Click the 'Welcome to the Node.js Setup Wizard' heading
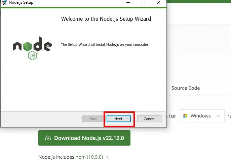The height and width of the screenshot is (161, 231). click(x=106, y=19)
